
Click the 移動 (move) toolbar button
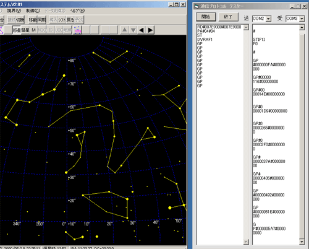(33, 20)
